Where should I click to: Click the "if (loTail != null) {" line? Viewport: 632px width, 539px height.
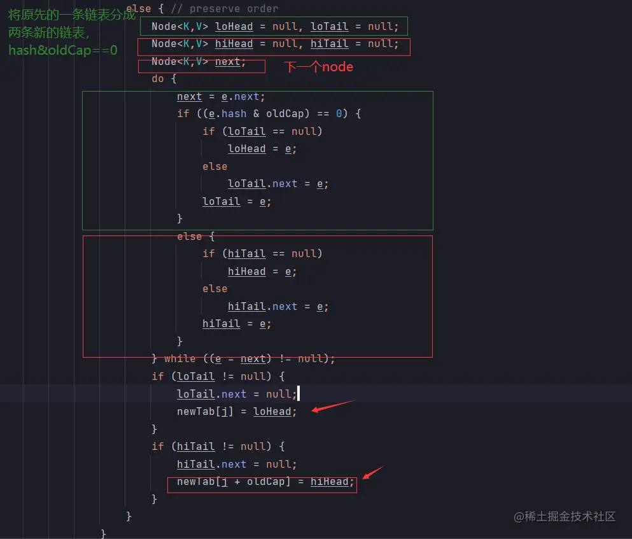[218, 377]
